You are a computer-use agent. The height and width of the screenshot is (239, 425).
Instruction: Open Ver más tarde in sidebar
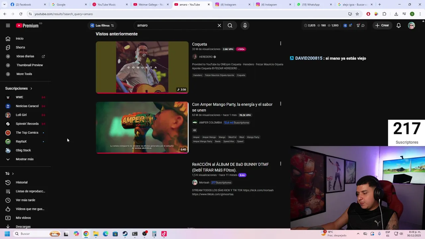coord(25,200)
